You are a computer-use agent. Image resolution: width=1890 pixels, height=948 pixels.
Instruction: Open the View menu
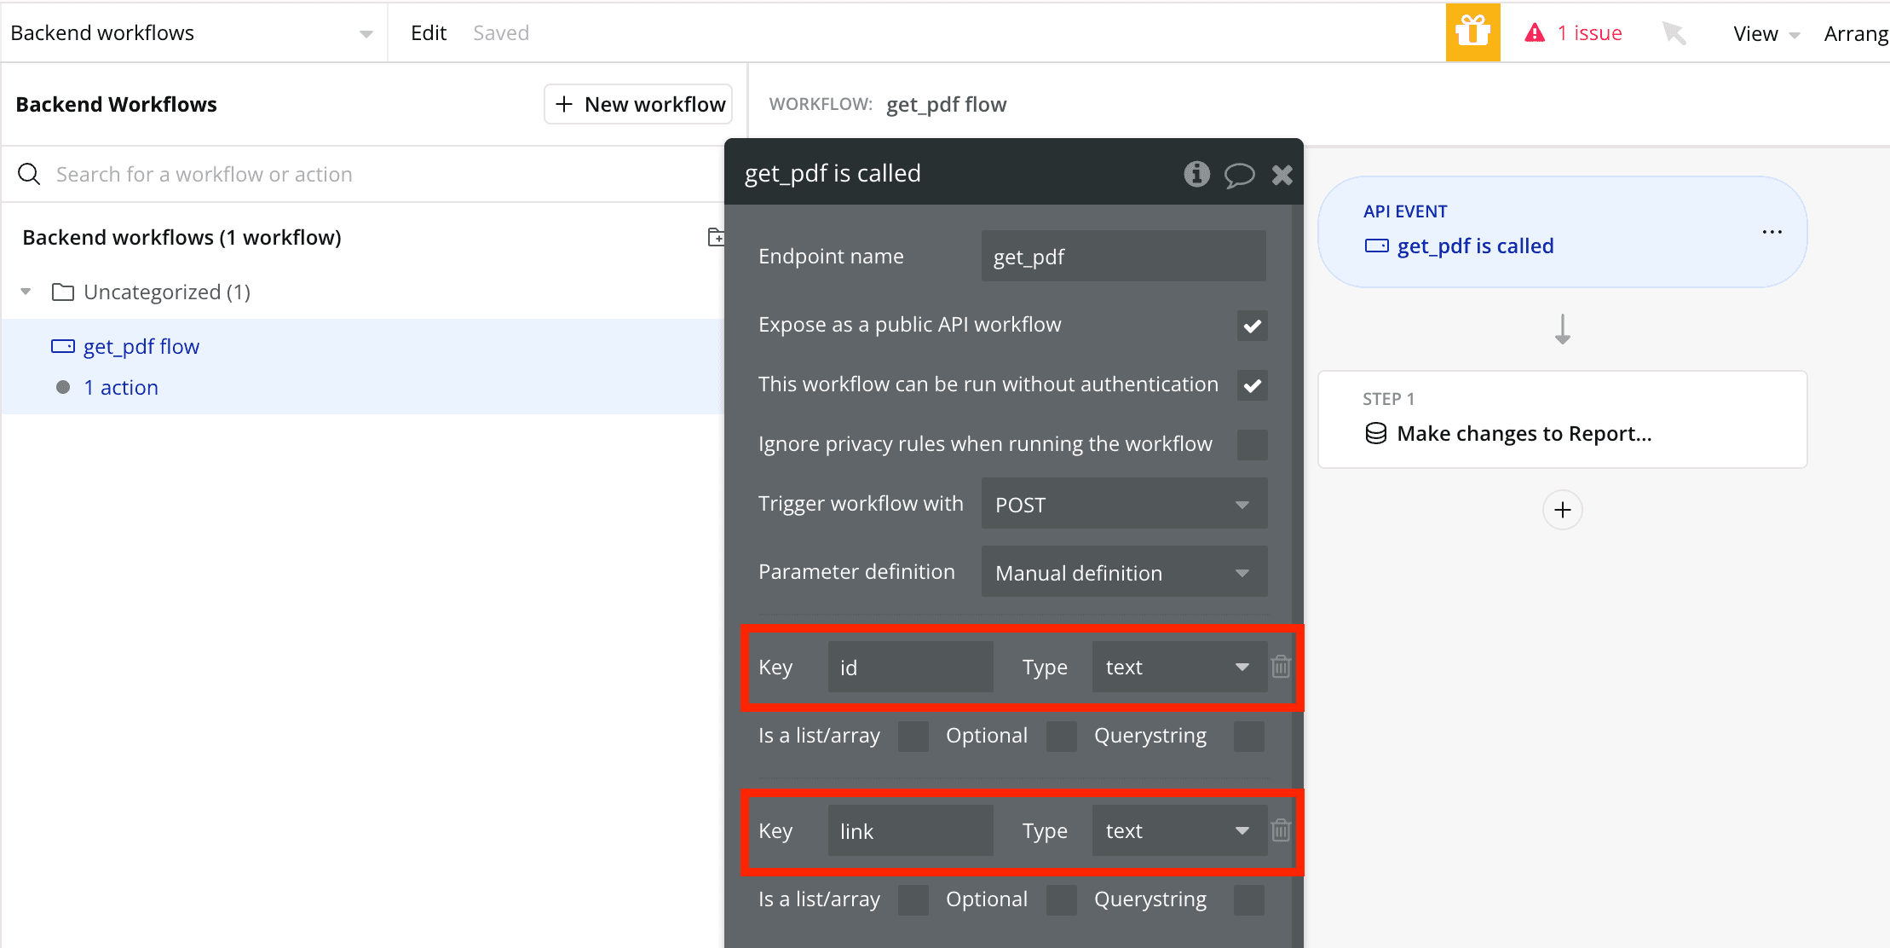[1765, 33]
